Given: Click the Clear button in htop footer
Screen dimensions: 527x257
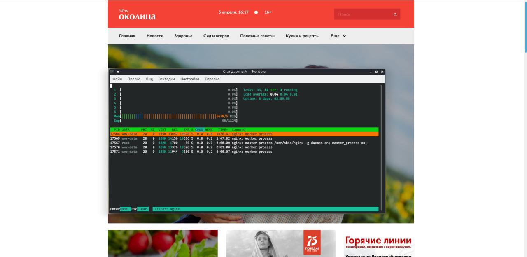Looking at the screenshot, I should (x=142, y=209).
